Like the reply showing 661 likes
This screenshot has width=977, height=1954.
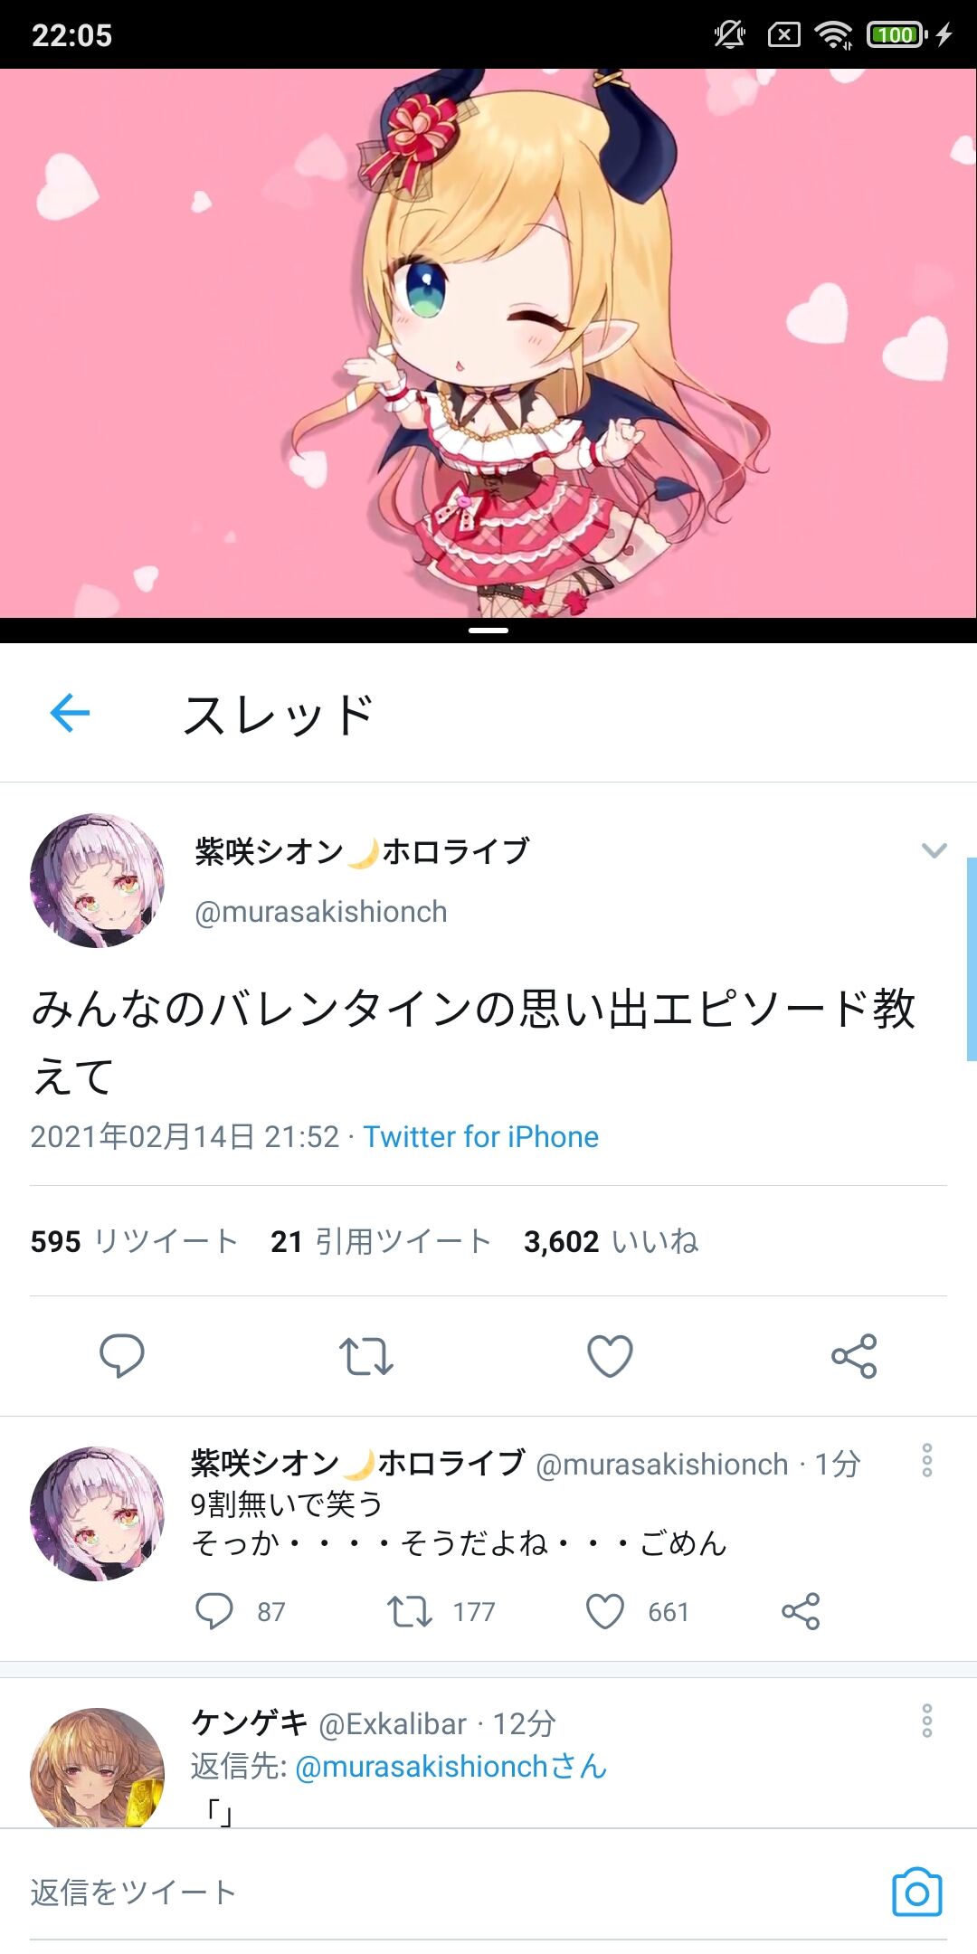(x=605, y=1611)
